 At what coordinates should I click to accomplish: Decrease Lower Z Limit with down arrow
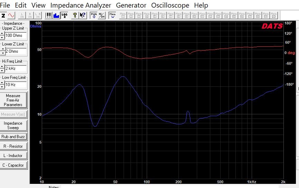tap(2, 53)
